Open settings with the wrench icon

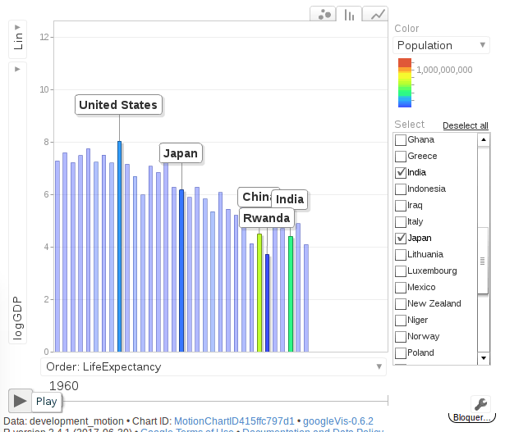(481, 403)
